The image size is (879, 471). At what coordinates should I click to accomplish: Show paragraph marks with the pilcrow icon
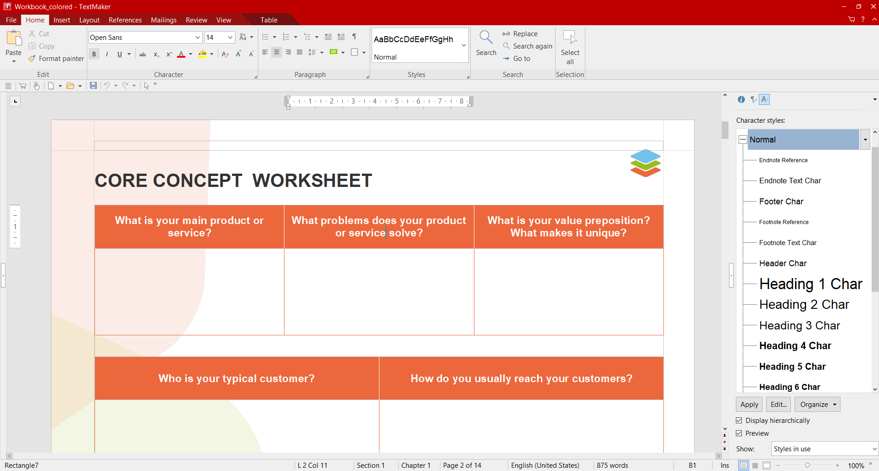[354, 37]
